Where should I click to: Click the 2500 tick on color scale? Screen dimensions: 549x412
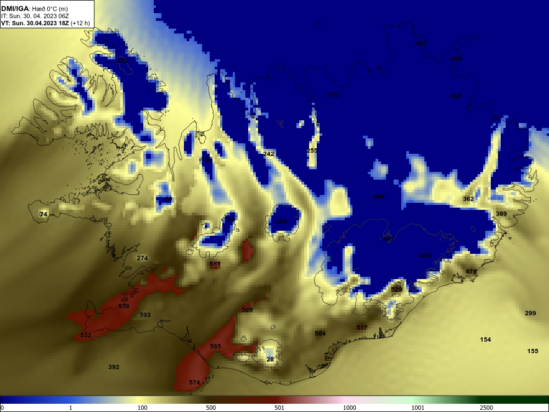click(x=486, y=408)
